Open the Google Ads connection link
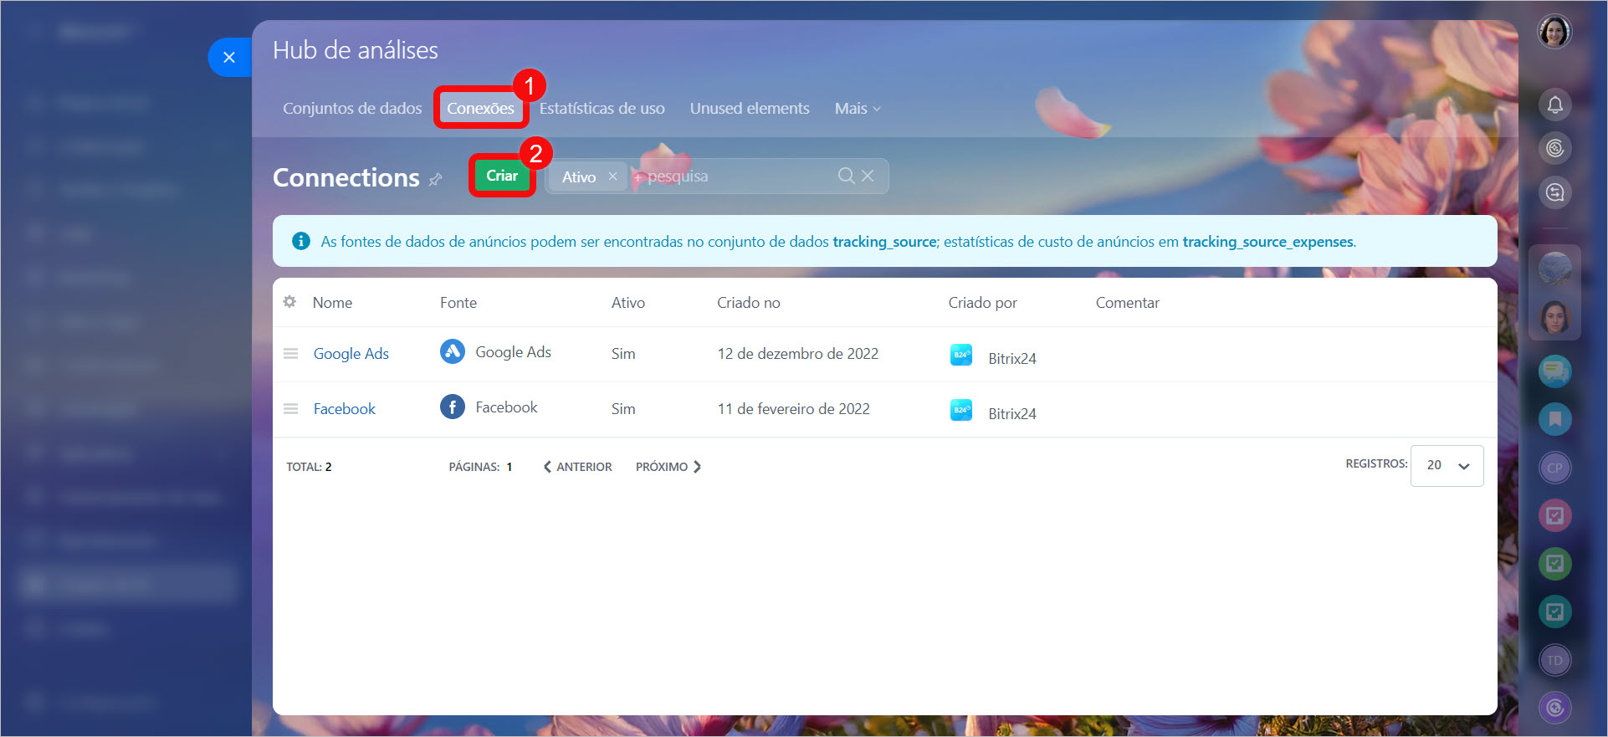The image size is (1608, 737). [x=351, y=354]
